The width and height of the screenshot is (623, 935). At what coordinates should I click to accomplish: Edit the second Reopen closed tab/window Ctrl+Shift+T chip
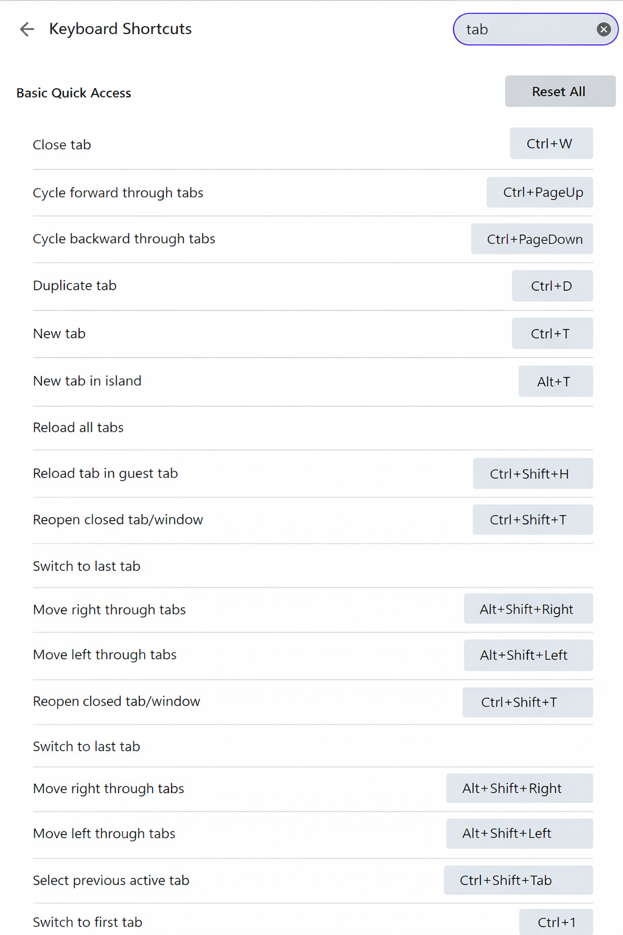(527, 702)
